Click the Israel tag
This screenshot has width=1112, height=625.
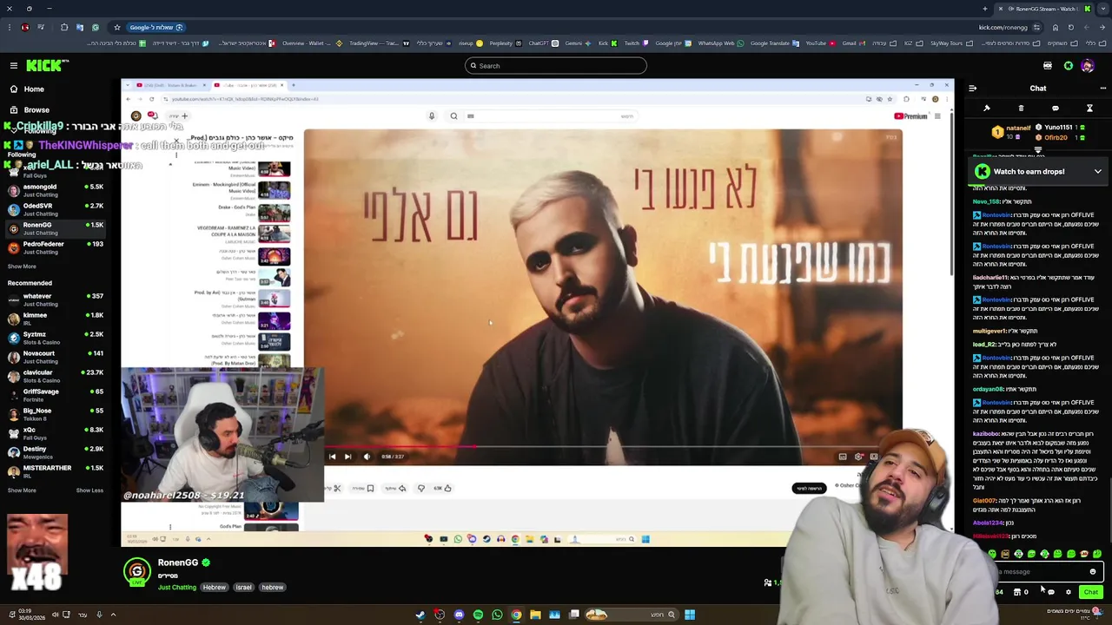click(x=243, y=588)
